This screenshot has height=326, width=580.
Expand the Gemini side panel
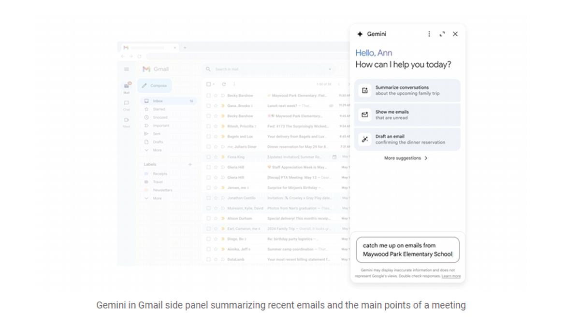pos(442,34)
